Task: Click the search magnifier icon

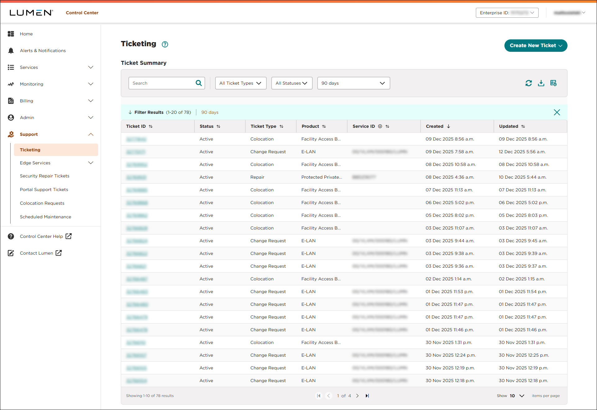Action: pos(199,83)
